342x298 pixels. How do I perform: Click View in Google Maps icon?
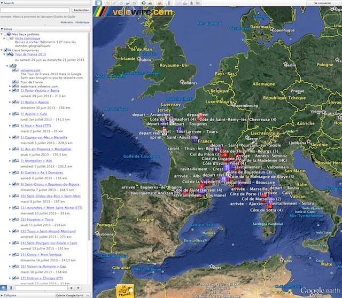tap(198, 3)
